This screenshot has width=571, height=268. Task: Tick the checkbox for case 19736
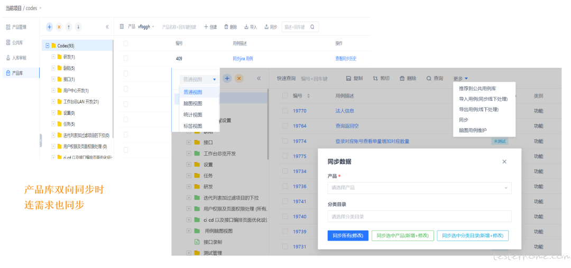[285, 186]
